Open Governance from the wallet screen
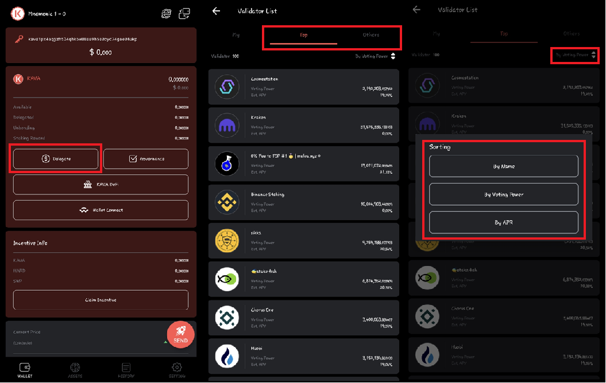The height and width of the screenshot is (383, 606). (x=146, y=159)
